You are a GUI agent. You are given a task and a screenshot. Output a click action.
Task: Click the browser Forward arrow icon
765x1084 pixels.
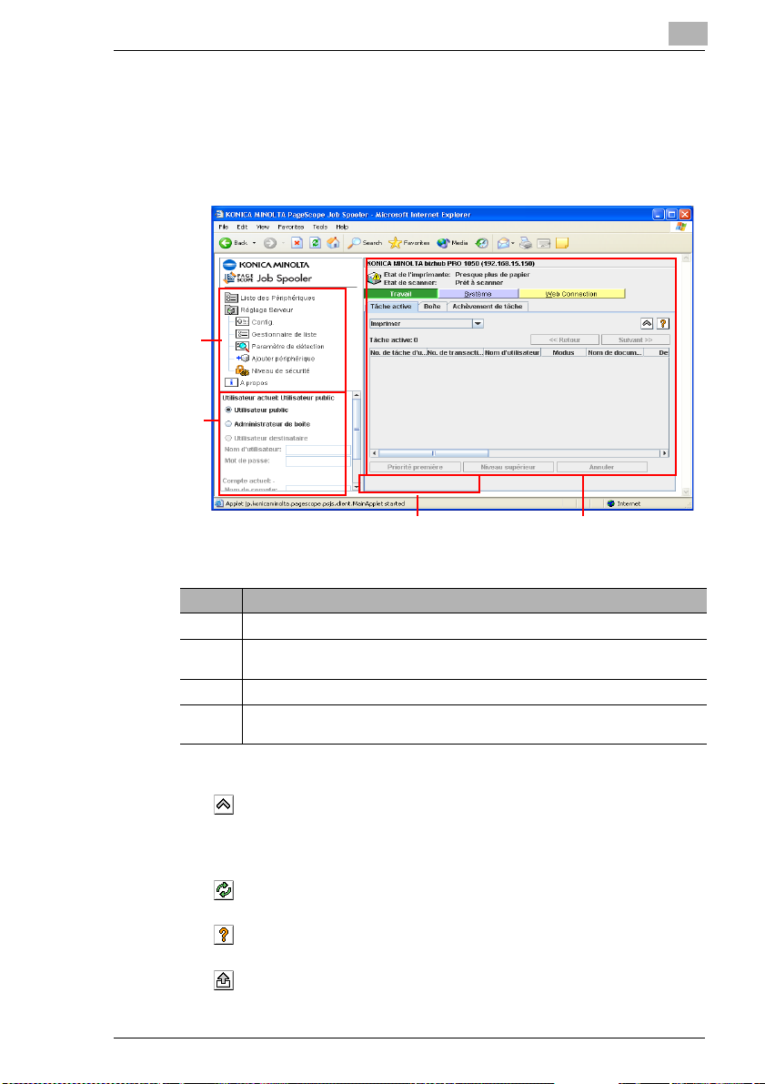(x=270, y=243)
